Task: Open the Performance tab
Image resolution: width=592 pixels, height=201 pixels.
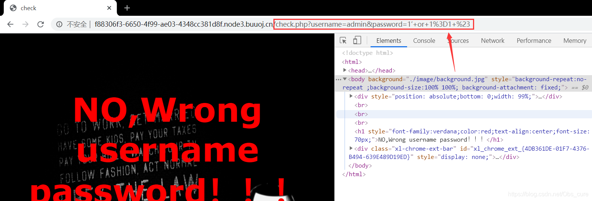Action: [x=534, y=41]
